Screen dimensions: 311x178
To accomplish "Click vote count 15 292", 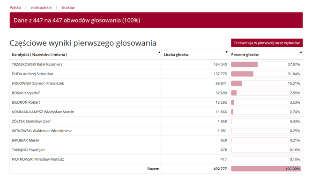I will [221, 102].
